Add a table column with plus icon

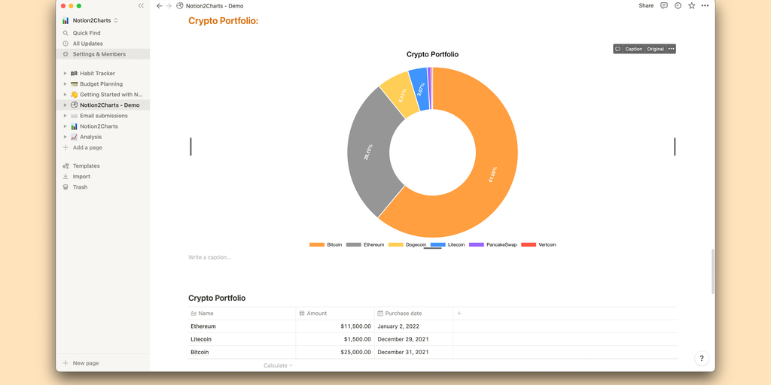point(459,314)
